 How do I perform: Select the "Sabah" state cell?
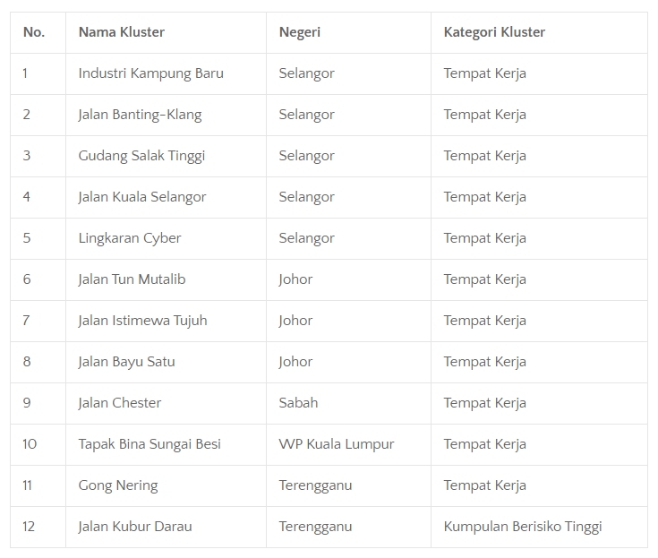(x=298, y=403)
